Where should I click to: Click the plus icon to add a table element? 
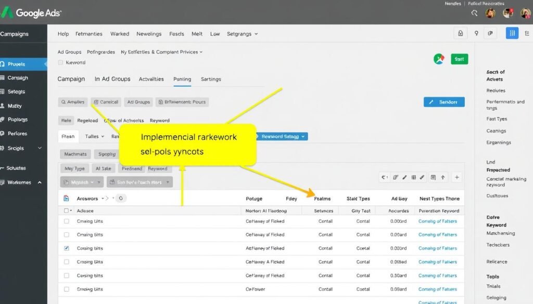(456, 177)
